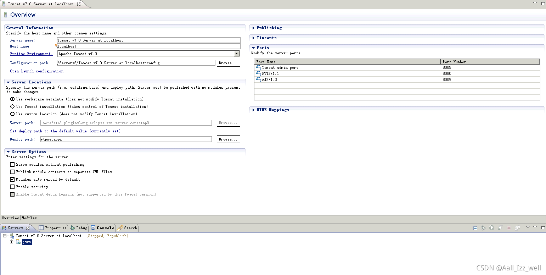Viewport: 546px width, 275px height.
Task: Click into the Server name field
Action: coord(148,40)
